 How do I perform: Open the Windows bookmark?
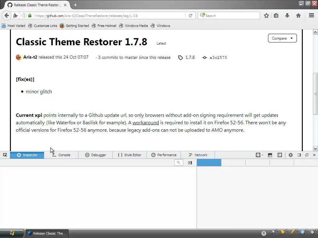(x=161, y=26)
